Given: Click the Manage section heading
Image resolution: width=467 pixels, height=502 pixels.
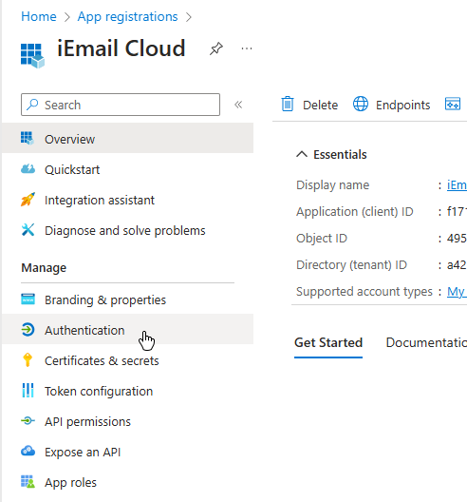Looking at the screenshot, I should (x=44, y=268).
